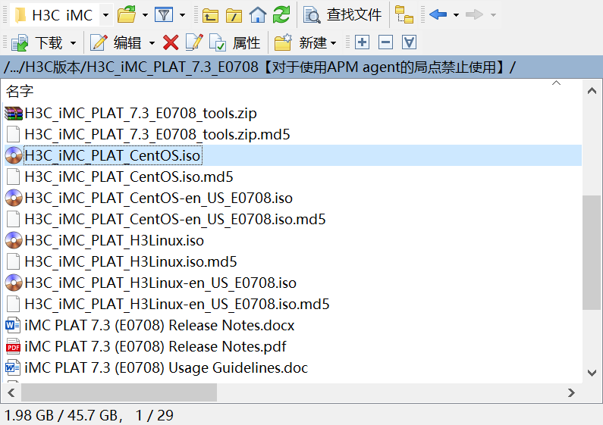
Task: Click the file filter funnel icon
Action: pos(164,15)
